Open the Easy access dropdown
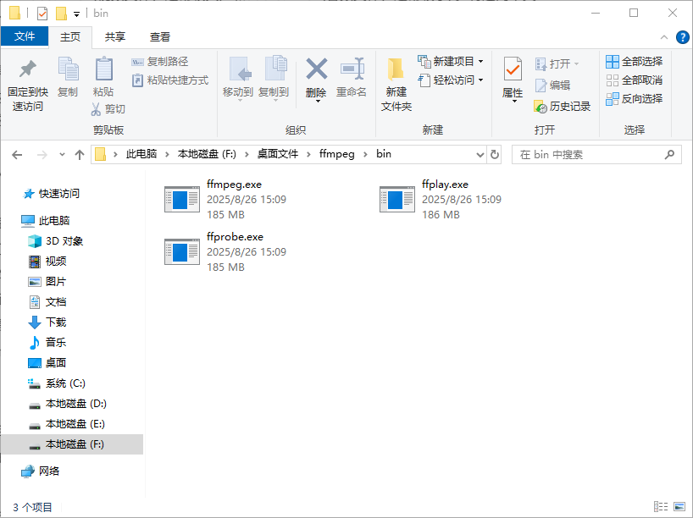The image size is (693, 518). (x=451, y=80)
